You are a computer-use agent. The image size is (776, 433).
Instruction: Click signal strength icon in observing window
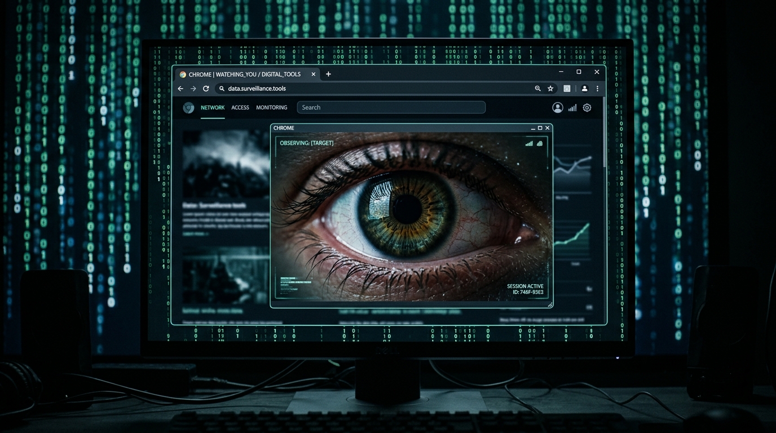529,144
